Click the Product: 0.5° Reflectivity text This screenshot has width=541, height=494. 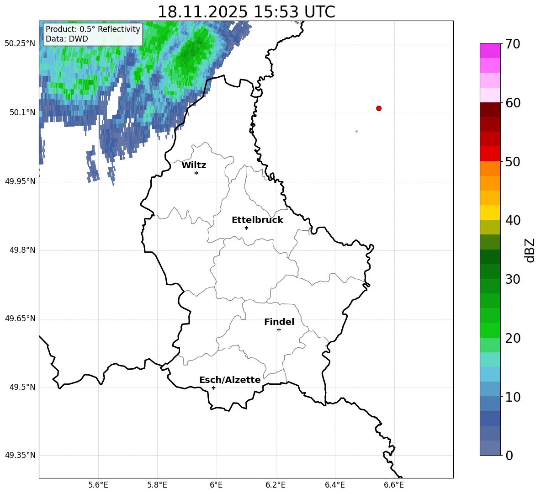(x=93, y=29)
